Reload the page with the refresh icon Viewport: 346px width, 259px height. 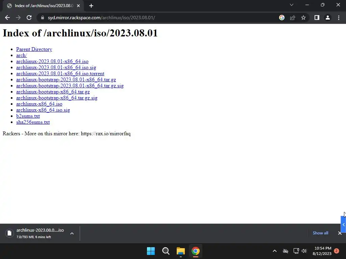point(29,18)
